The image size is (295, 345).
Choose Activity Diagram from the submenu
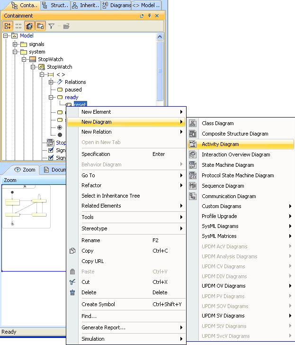click(x=220, y=144)
